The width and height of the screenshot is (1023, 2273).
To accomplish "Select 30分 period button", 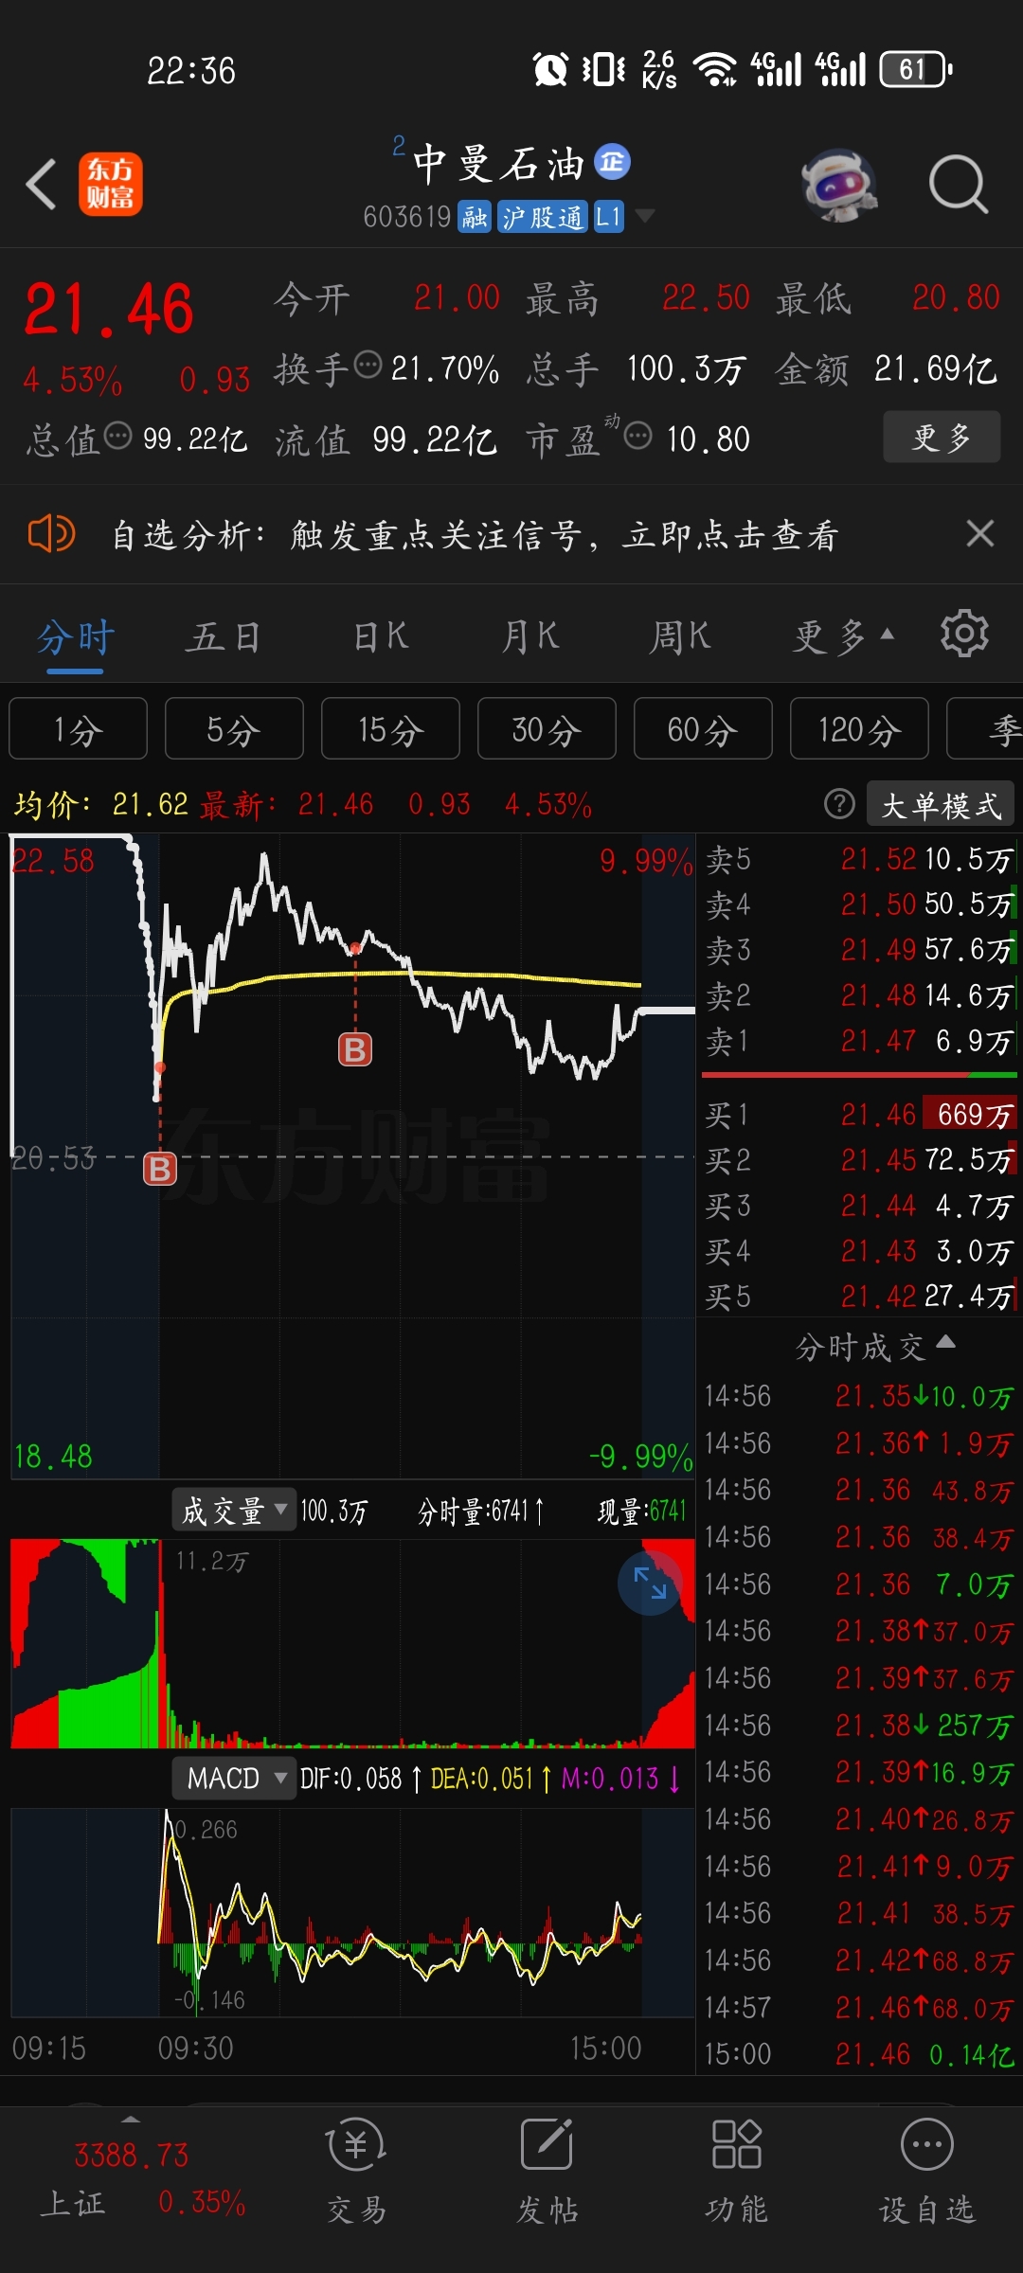I will click(547, 729).
